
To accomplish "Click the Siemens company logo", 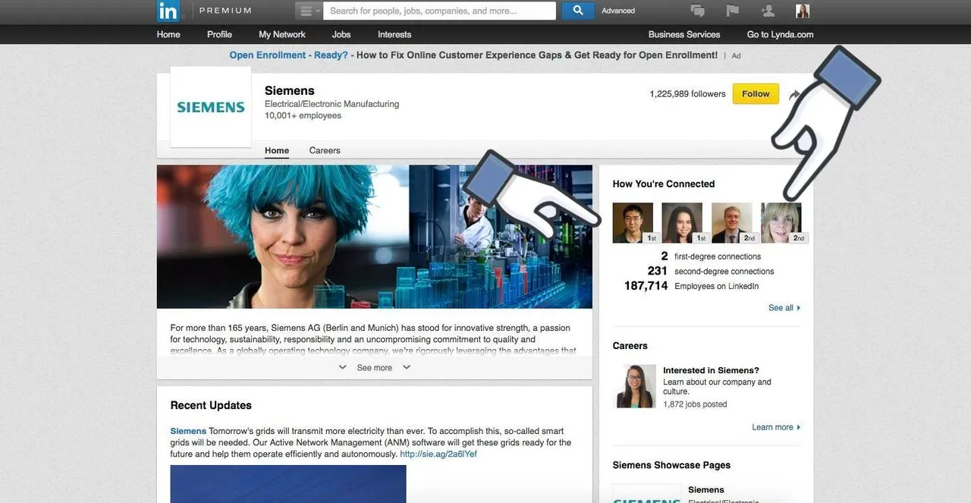I will [211, 107].
